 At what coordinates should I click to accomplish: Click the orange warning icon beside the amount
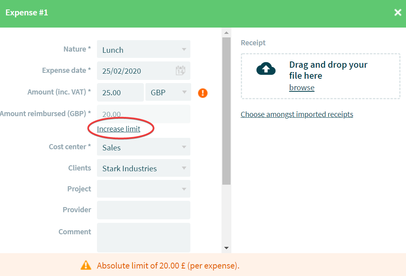pos(203,93)
